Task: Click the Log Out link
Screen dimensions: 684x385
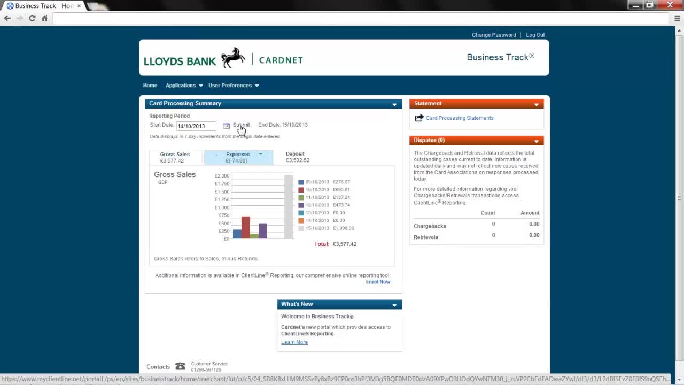Action: click(x=535, y=35)
